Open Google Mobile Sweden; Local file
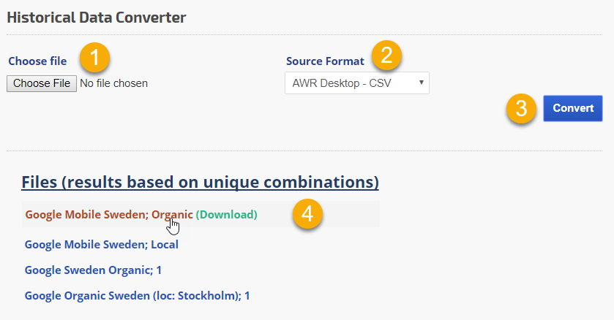 click(101, 244)
